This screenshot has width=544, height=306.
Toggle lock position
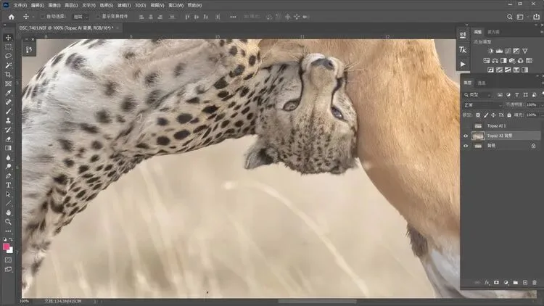[493, 115]
